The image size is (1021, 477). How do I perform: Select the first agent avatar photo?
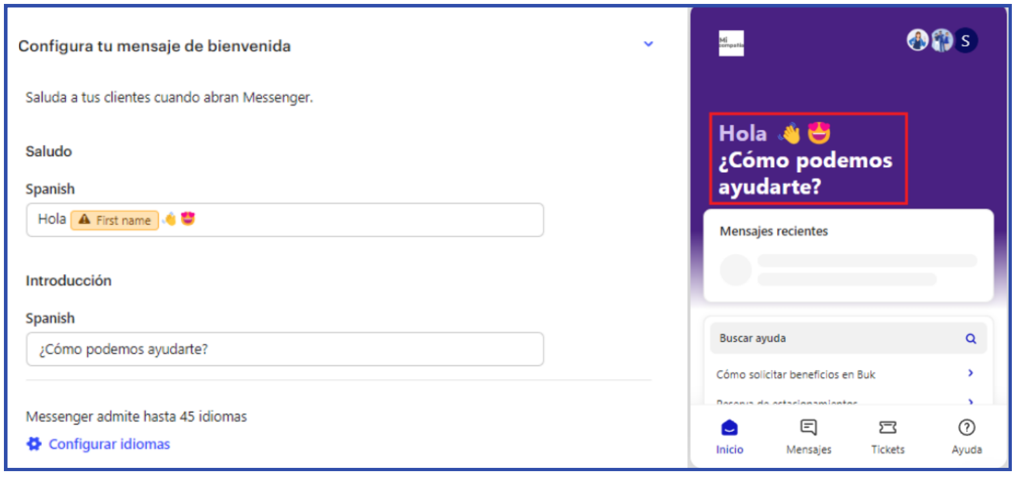[917, 41]
